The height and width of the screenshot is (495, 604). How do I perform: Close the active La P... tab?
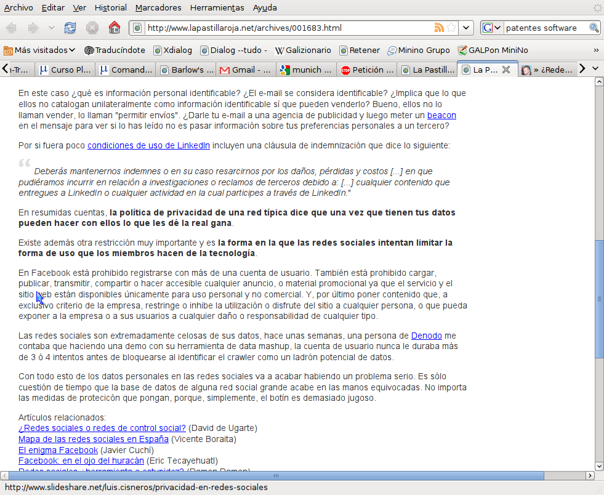(506, 70)
